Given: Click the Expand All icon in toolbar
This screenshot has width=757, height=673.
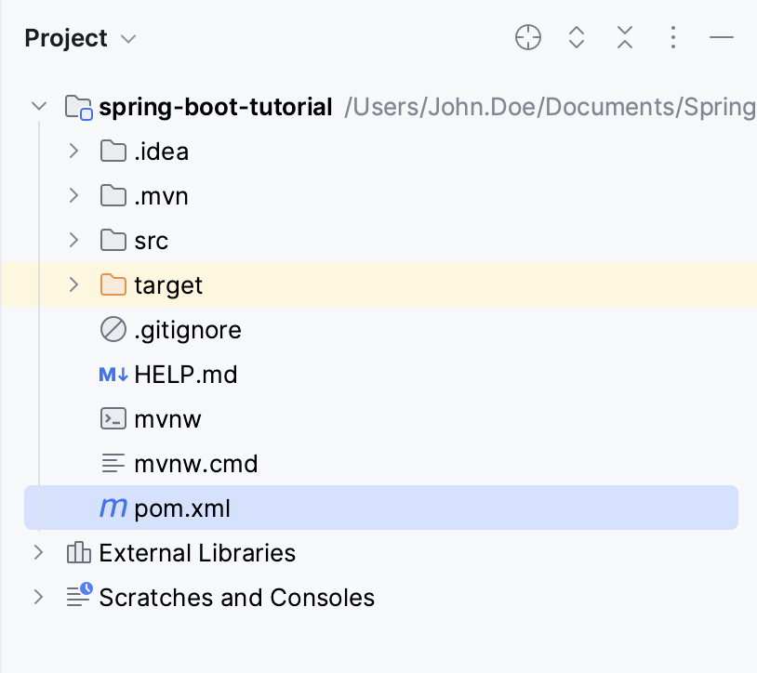Looking at the screenshot, I should click(x=576, y=37).
